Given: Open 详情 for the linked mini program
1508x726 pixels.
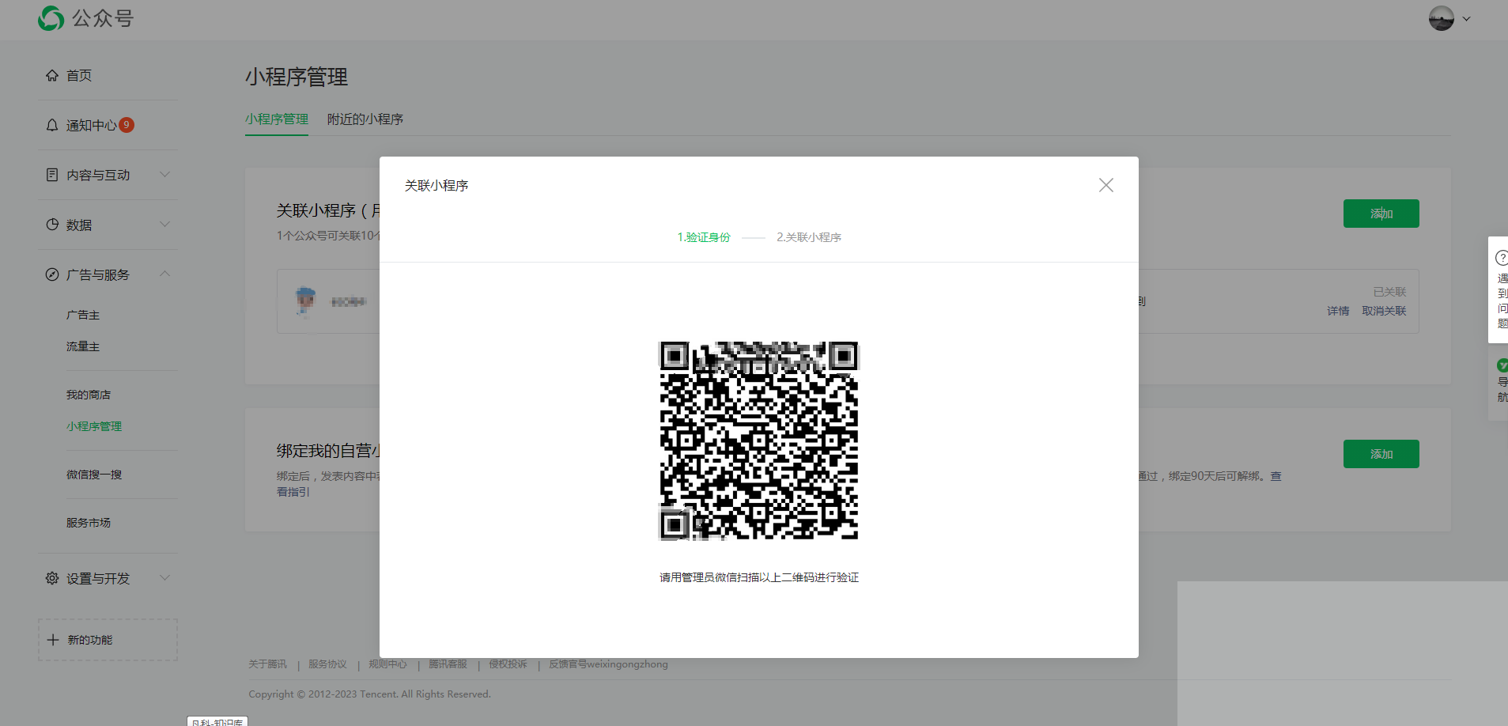Looking at the screenshot, I should (1338, 311).
